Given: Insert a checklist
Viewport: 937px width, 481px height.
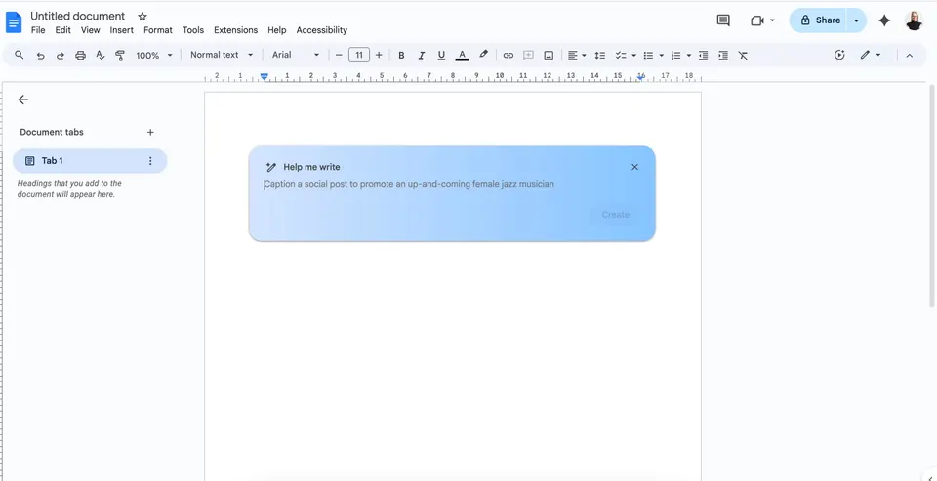Looking at the screenshot, I should [x=621, y=55].
